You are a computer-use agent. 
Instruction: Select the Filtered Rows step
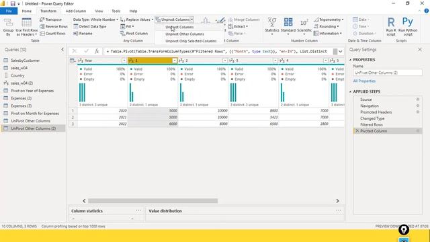(372, 124)
